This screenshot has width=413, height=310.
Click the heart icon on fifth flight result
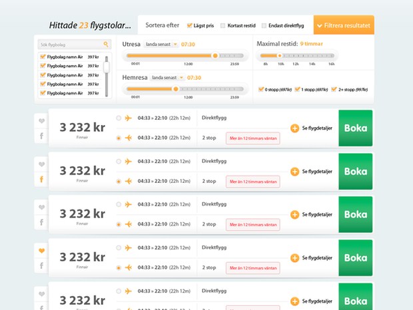click(41, 294)
